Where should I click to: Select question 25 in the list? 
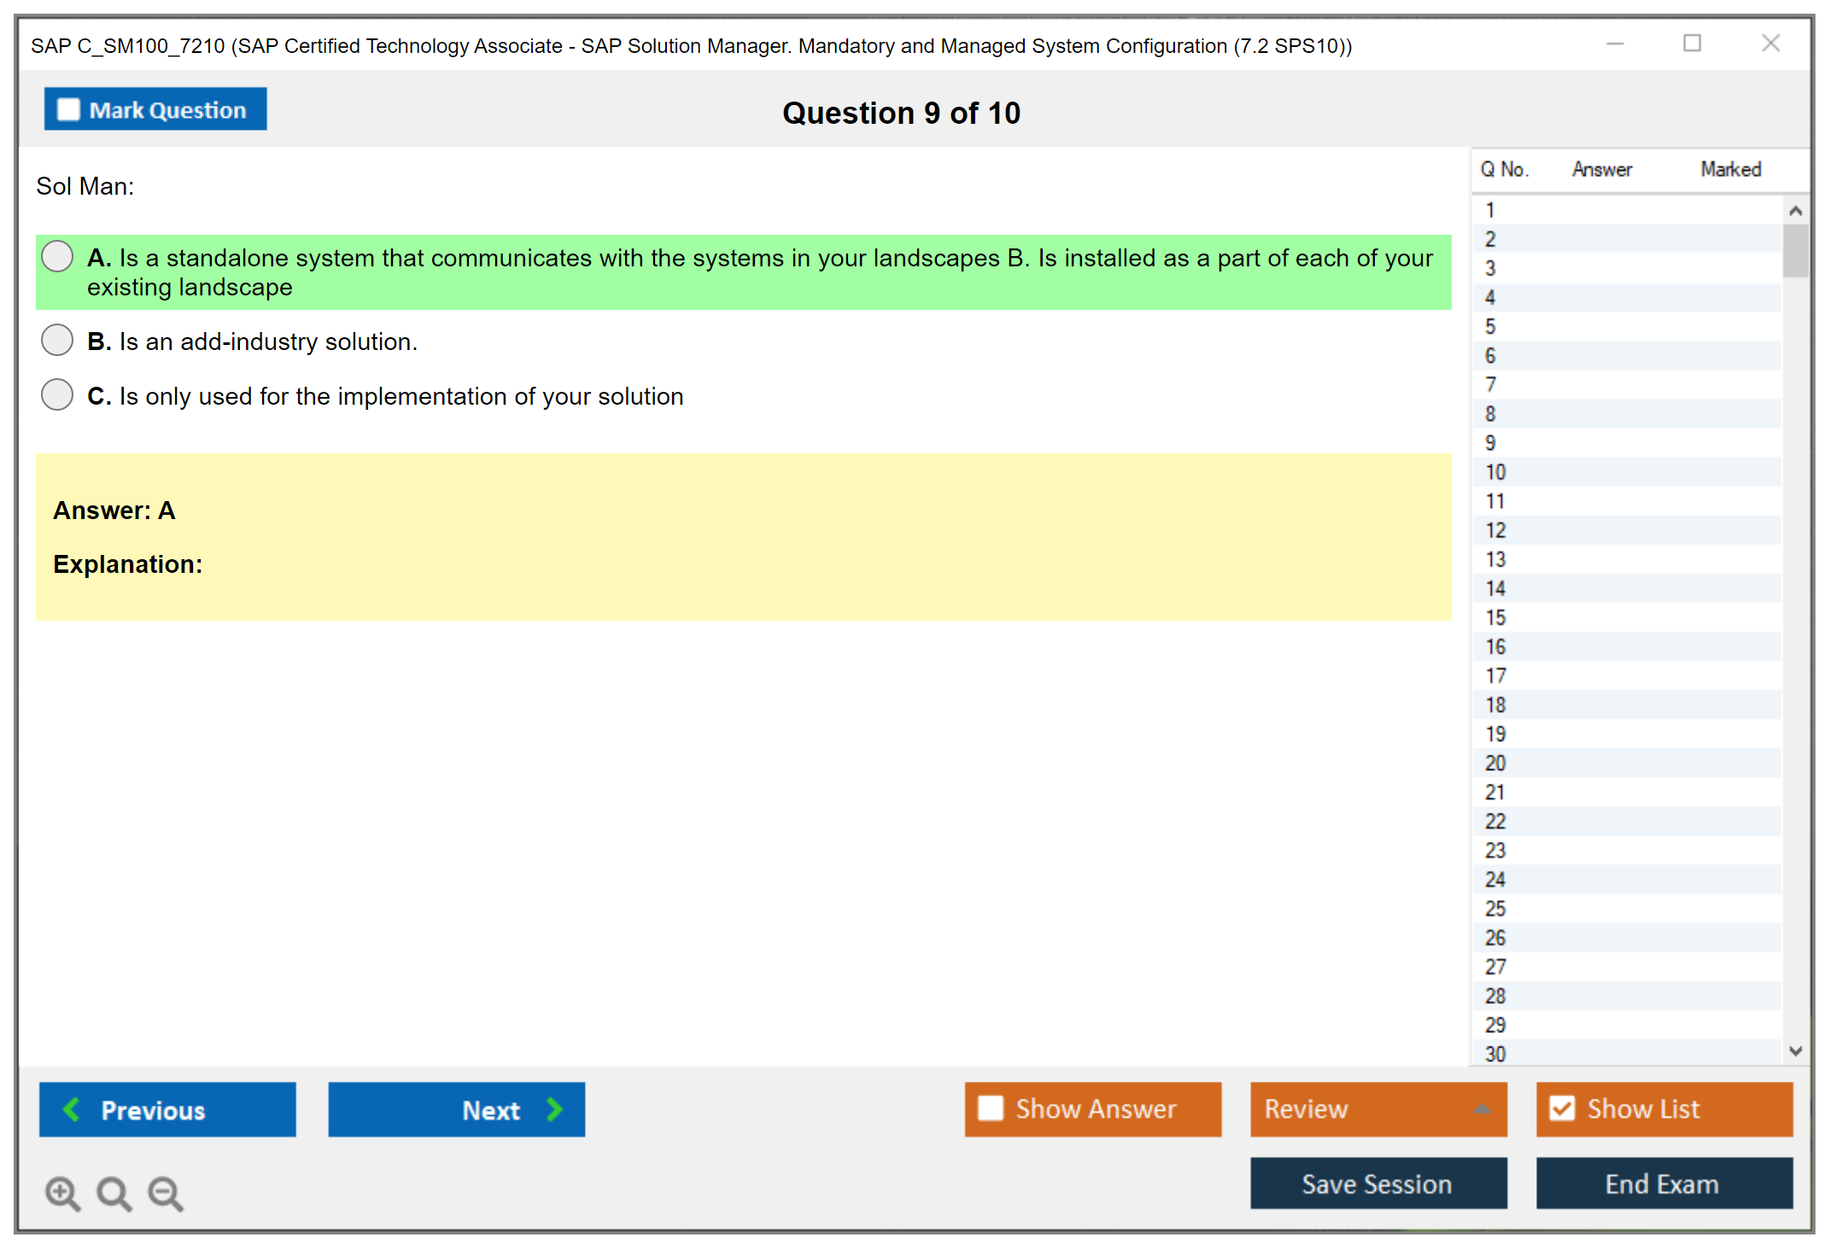pyautogui.click(x=1495, y=908)
